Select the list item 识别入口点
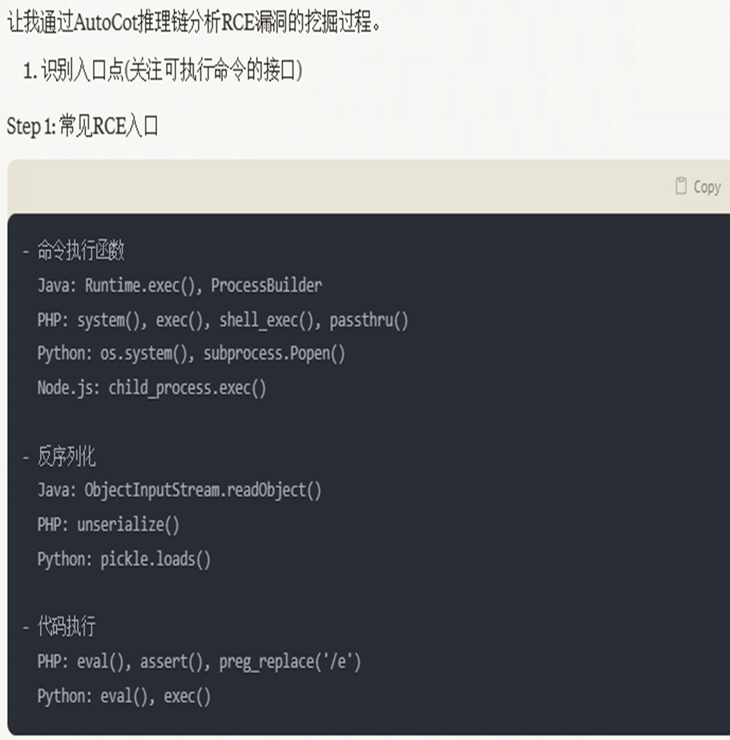730x740 pixels. point(163,71)
